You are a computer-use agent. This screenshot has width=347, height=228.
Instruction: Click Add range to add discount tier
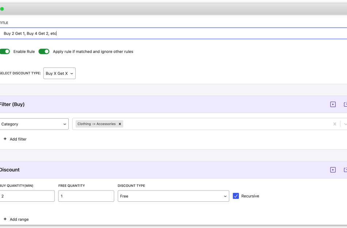[x=18, y=219]
